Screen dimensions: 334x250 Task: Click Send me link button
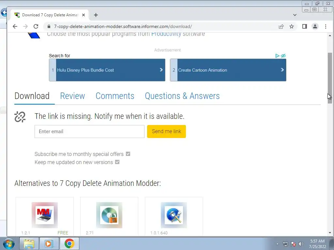[x=167, y=132]
